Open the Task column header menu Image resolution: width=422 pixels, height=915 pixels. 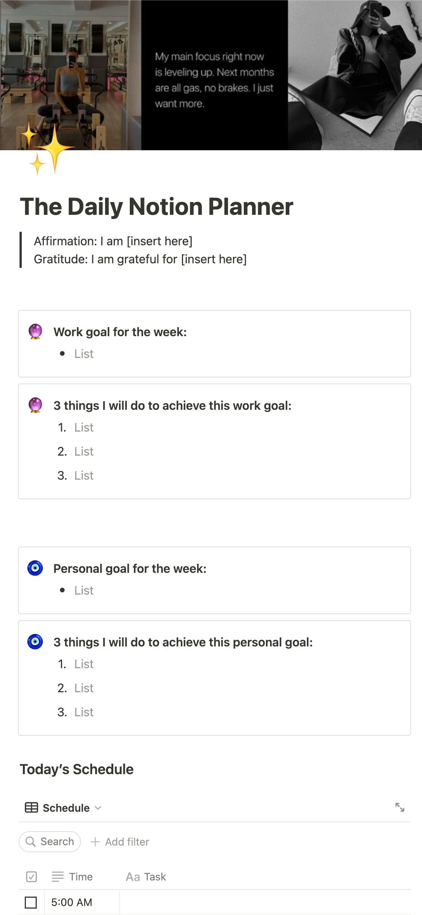[x=155, y=877]
